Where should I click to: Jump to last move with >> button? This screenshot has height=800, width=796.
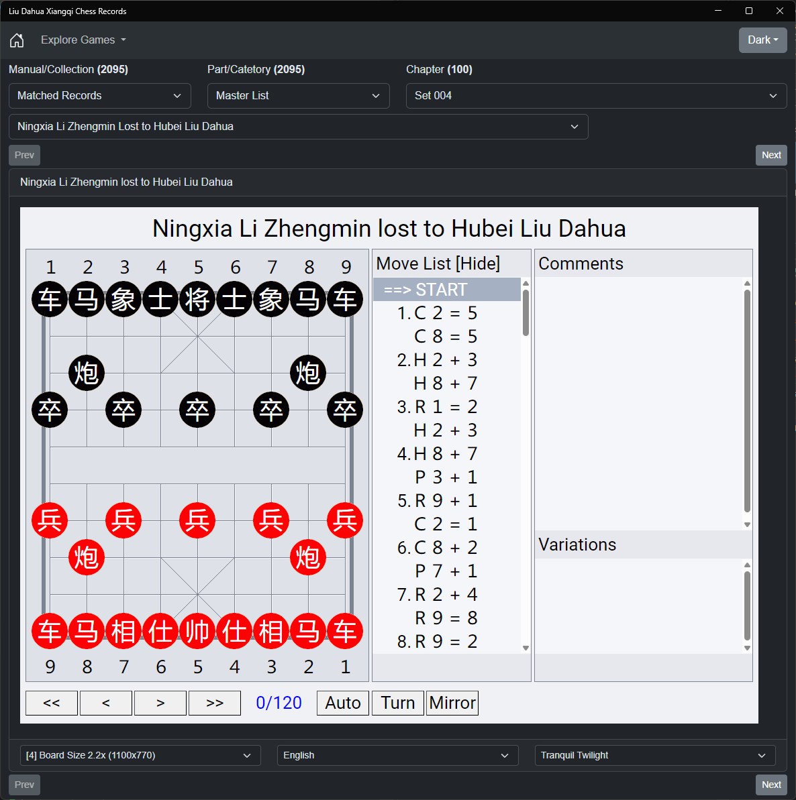click(x=215, y=703)
